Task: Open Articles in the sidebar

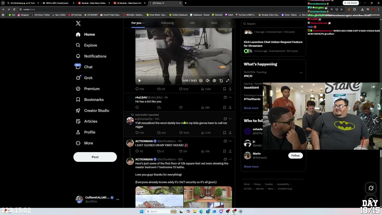Action: tap(87, 121)
